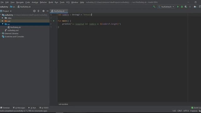The height and width of the screenshot is (113, 201).
Task: Collapse the main function fold marker
Action: click(57, 21)
